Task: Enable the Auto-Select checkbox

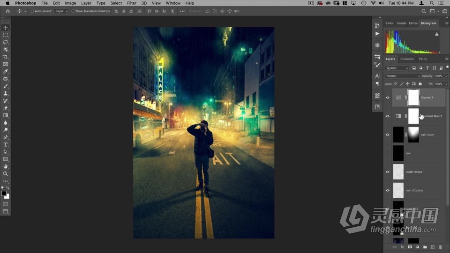Action: [32, 11]
